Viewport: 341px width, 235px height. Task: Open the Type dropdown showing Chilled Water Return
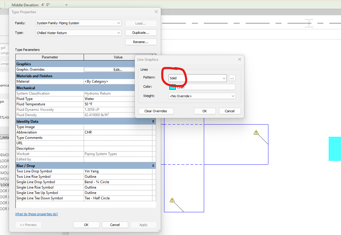119,33
